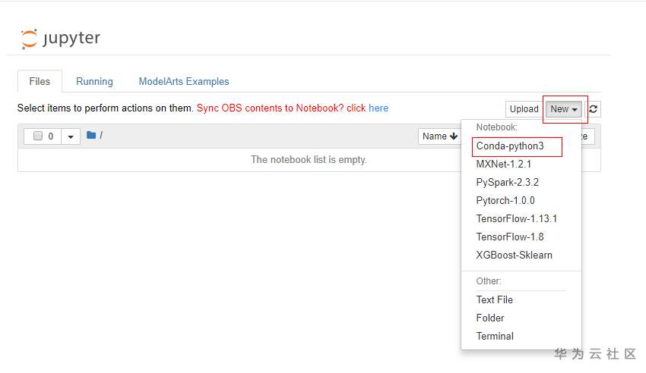Click the Jupyter logo
Screen dimensions: 646x373
click(x=61, y=39)
